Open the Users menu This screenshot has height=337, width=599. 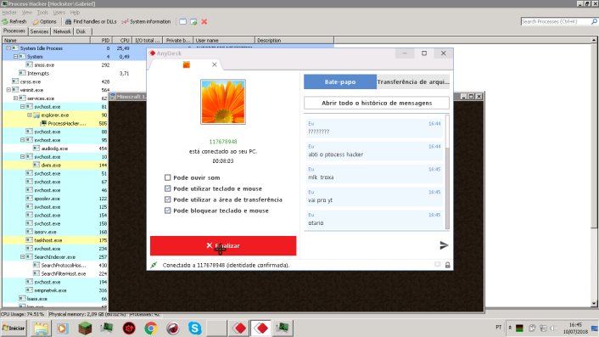coord(59,13)
